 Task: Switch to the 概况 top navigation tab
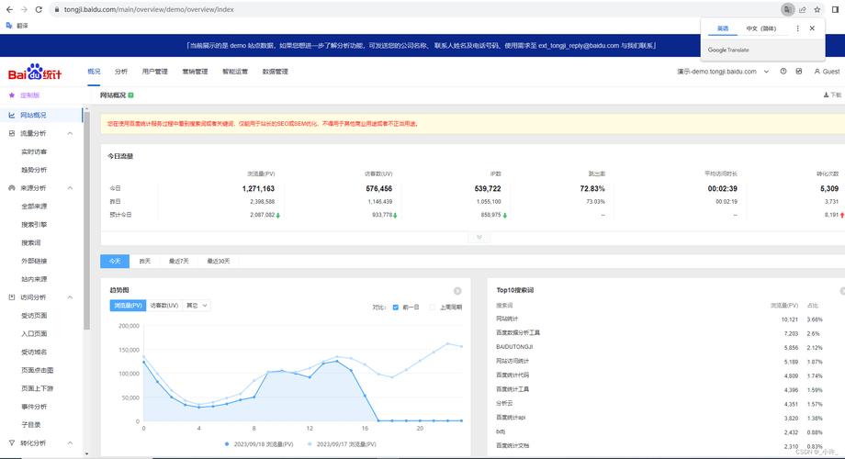(94, 72)
